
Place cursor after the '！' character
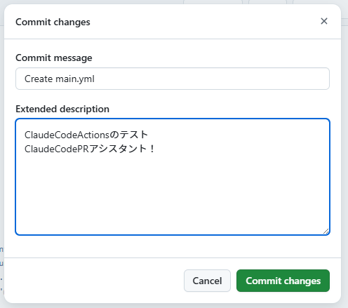[x=156, y=149]
